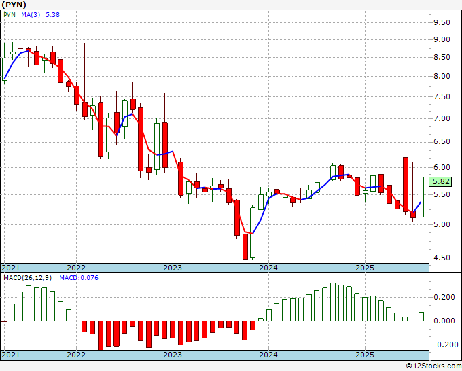Viewport: 462px width, 371px height.
Task: Click the 8.50 price axis label
Action: [x=442, y=57]
